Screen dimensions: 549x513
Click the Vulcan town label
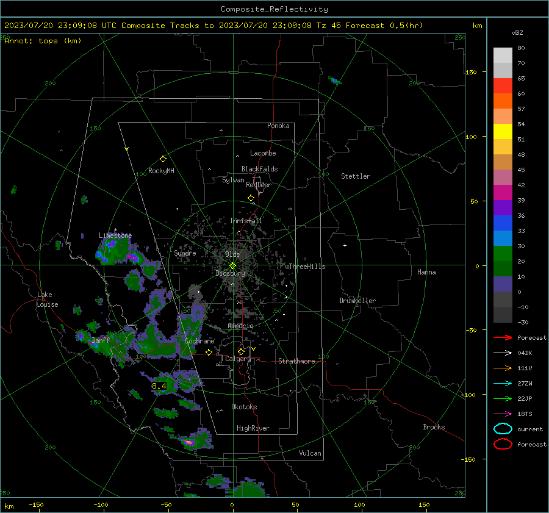pos(310,453)
